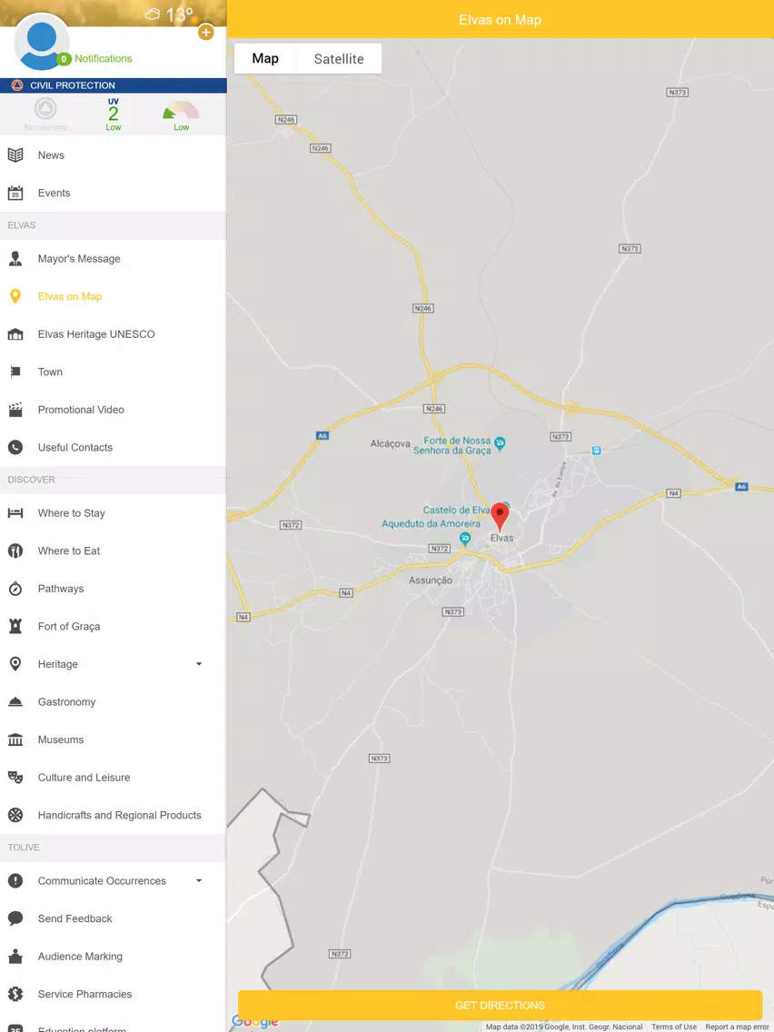
Task: Open the News menu item
Action: click(x=114, y=155)
